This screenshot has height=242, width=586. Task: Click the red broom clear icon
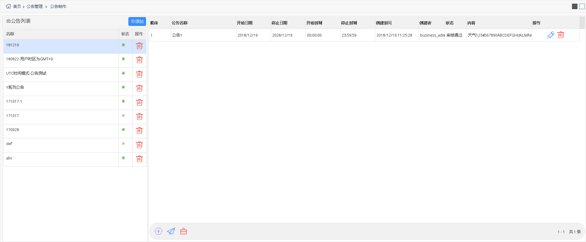click(184, 231)
